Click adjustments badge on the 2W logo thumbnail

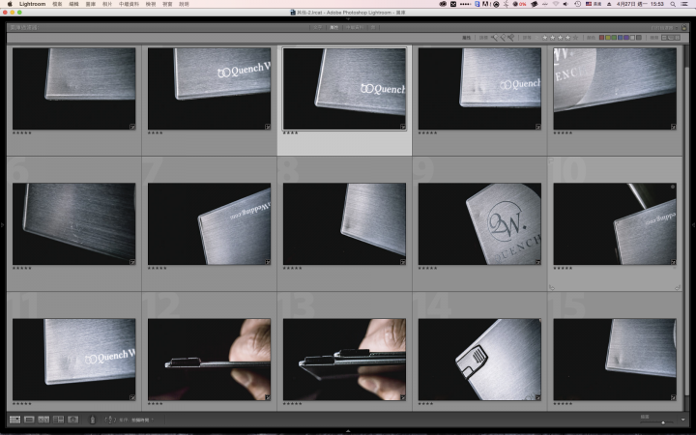[538, 262]
